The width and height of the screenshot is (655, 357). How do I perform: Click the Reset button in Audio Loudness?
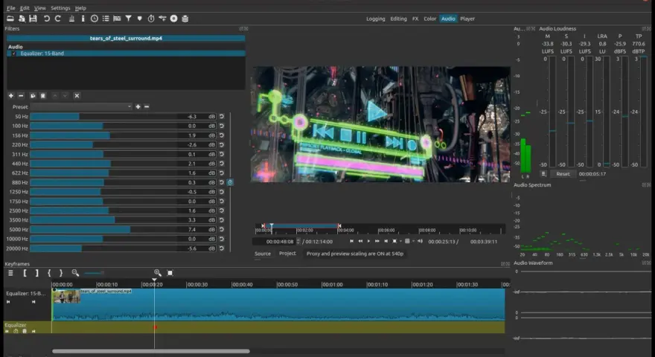(563, 174)
